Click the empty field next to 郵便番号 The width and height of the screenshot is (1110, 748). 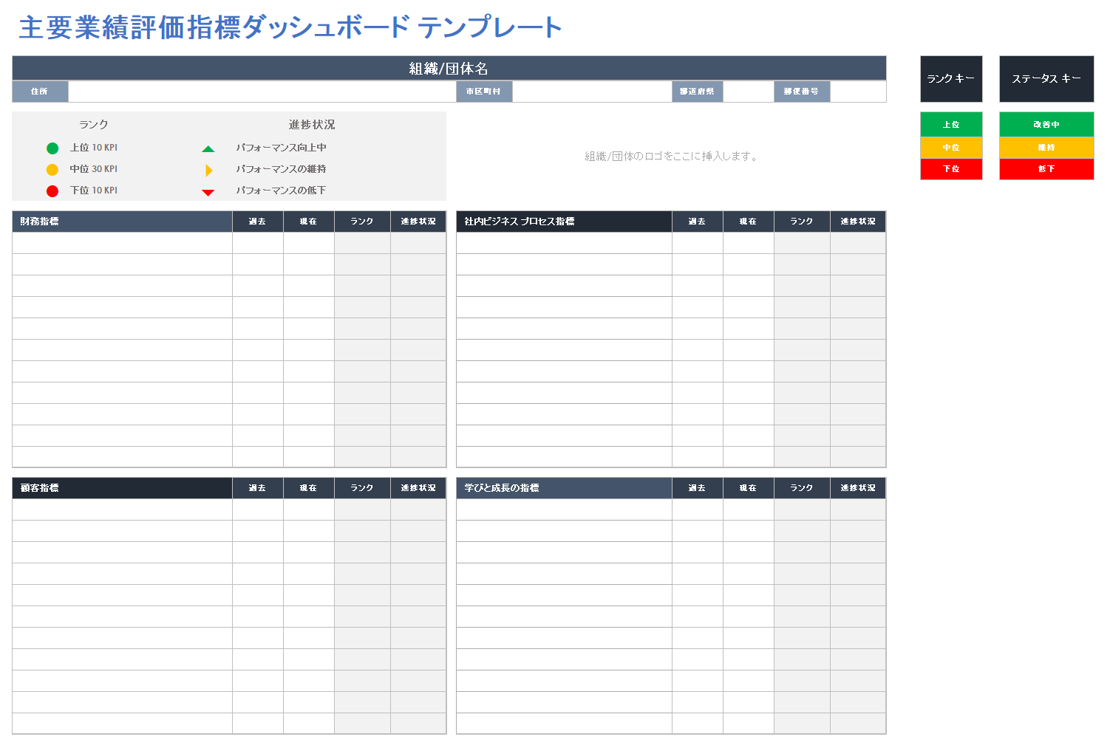pyautogui.click(x=858, y=92)
